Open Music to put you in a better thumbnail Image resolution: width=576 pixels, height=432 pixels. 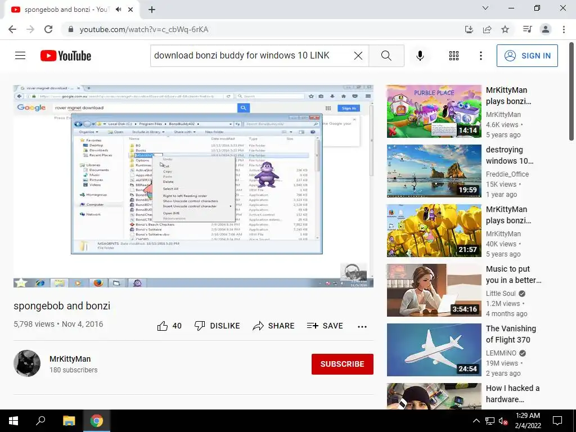(x=434, y=290)
